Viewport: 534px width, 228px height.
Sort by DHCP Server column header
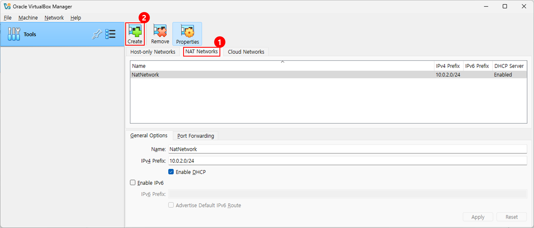(x=509, y=66)
